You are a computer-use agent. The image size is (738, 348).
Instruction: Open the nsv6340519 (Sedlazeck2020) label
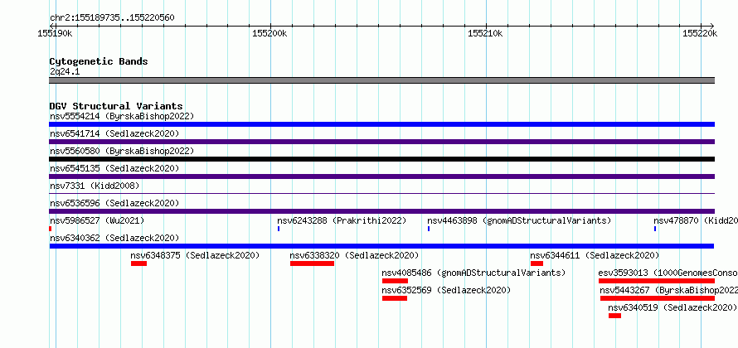[672, 307]
